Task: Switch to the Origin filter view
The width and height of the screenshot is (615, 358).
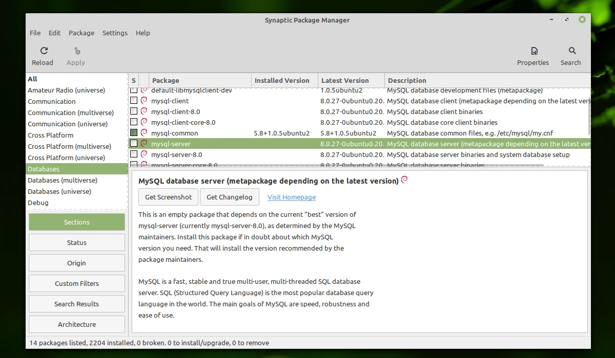Action: pyautogui.click(x=77, y=263)
